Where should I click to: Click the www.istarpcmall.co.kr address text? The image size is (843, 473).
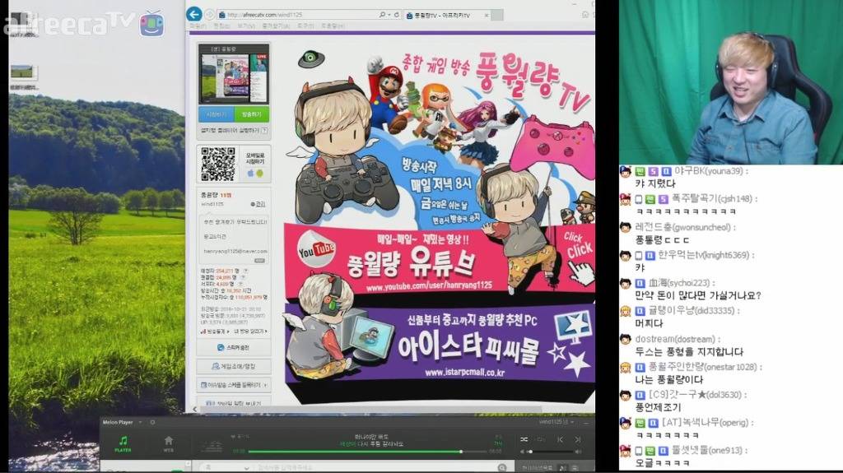coord(464,372)
